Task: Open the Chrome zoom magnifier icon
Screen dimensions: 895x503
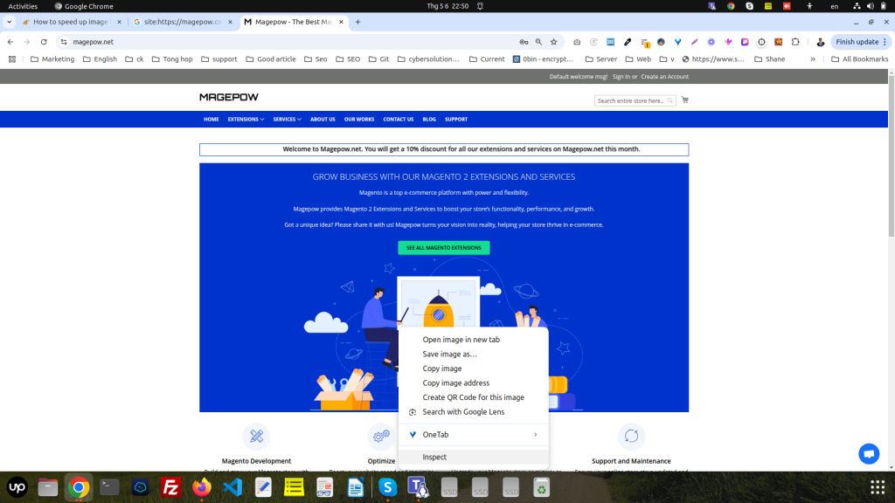Action: coord(538,42)
